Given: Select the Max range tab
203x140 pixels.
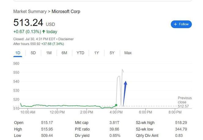Looking at the screenshot, I should point(128,53).
